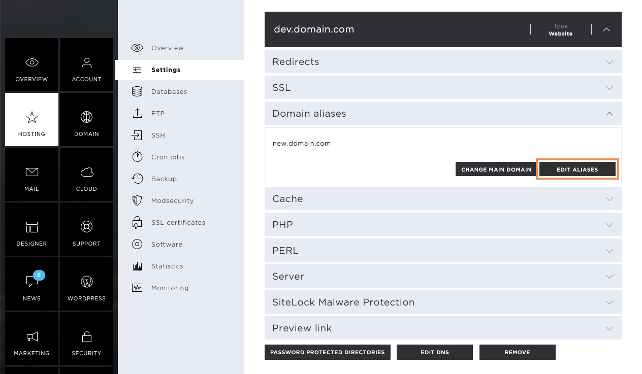The image size is (642, 374).
Task: Open the Account tile
Action: [86, 65]
